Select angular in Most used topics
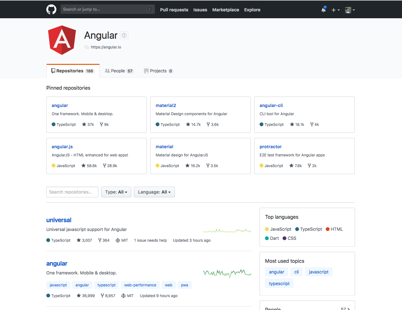Screen dimensions: 402x310 [277, 272]
